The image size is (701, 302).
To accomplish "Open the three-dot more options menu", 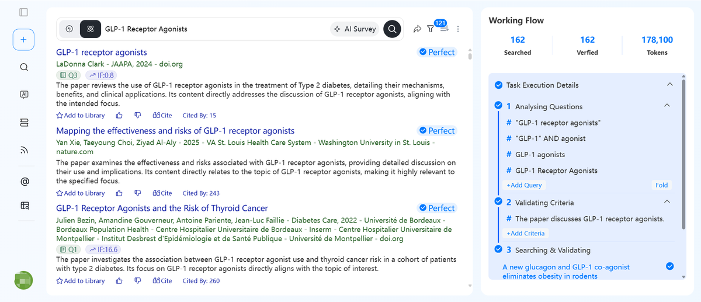I will 458,29.
